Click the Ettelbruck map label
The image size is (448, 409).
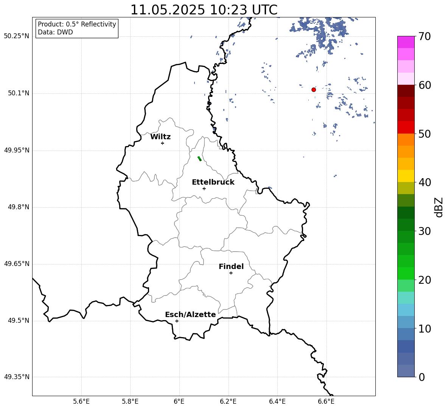click(213, 182)
